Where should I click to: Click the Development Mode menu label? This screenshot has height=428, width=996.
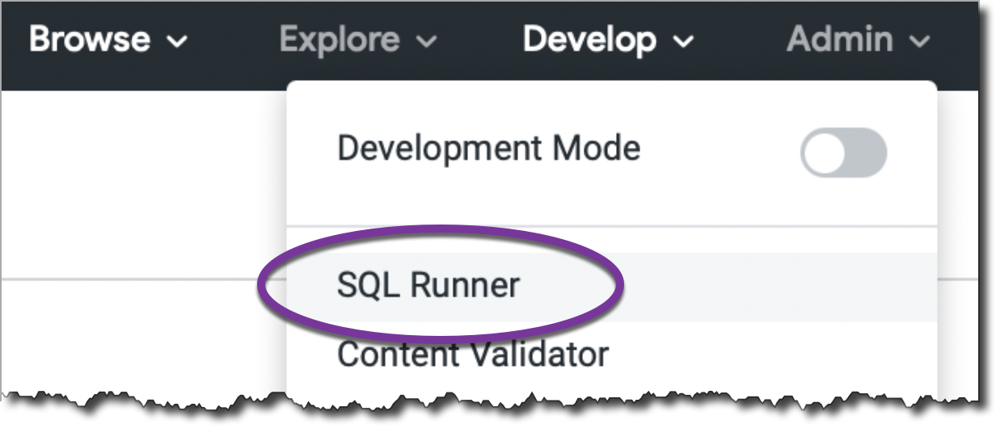(x=488, y=149)
